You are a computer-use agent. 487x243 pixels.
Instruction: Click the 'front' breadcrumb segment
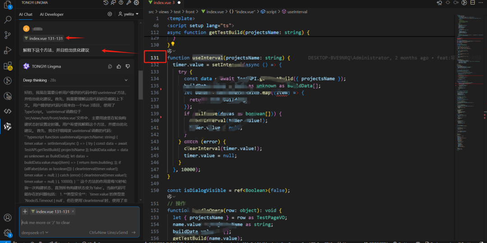pos(190,12)
